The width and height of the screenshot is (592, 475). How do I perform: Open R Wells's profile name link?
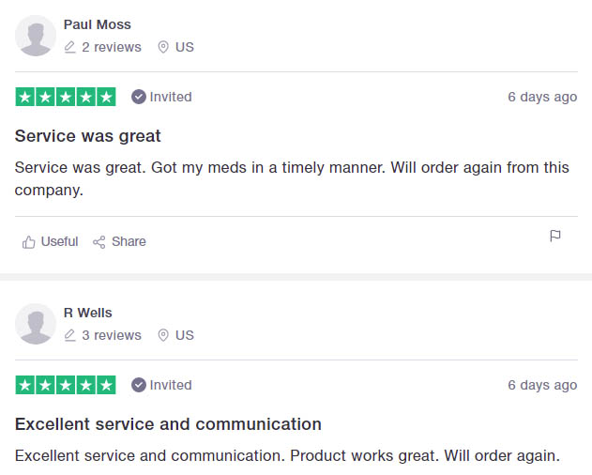click(x=88, y=313)
